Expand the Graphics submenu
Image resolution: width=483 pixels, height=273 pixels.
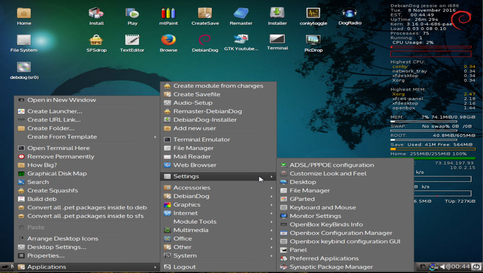click(219, 205)
